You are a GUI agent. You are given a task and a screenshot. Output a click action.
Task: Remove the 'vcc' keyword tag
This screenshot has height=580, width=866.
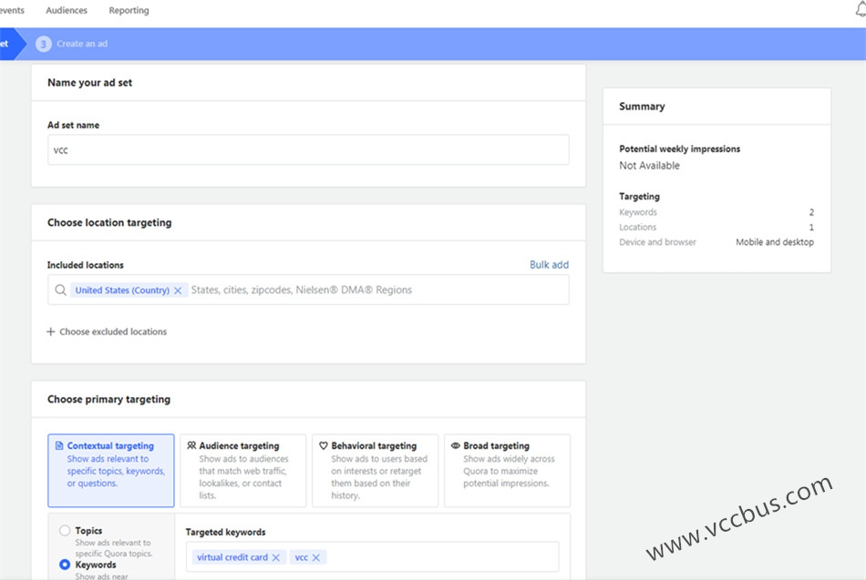click(316, 557)
